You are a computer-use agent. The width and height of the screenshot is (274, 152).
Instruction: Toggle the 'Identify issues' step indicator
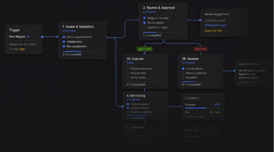coord(183,69)
